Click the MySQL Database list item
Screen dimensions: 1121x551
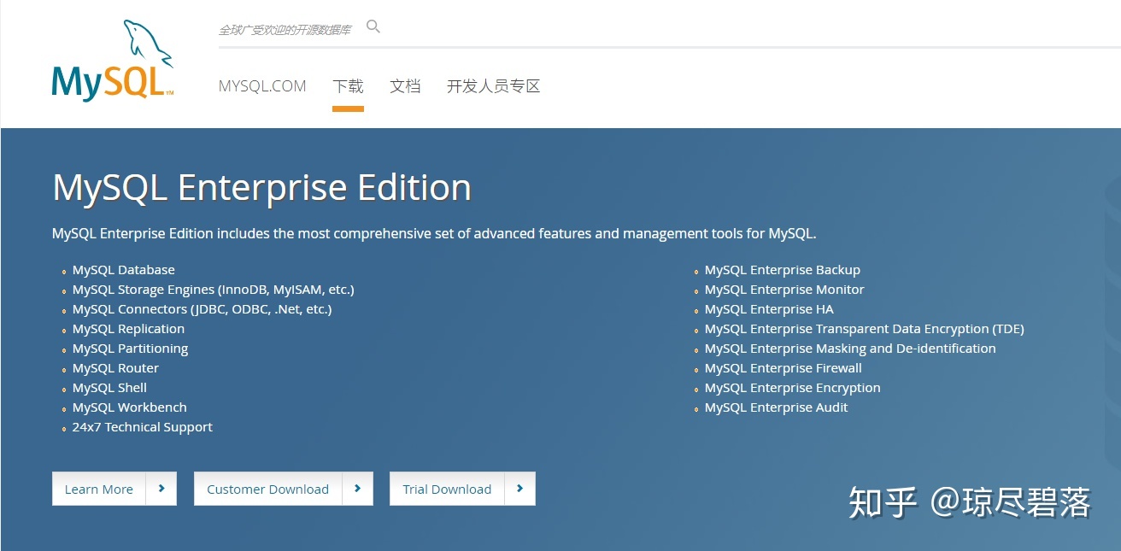click(124, 270)
